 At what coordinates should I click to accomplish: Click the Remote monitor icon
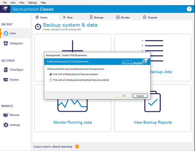pyautogui.click(x=6, y=115)
